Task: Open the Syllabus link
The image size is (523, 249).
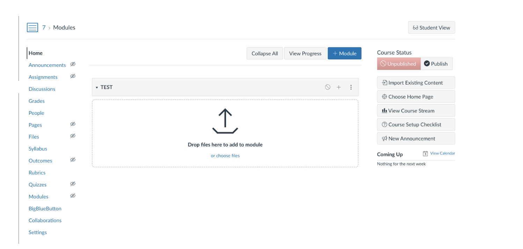Action: coord(38,149)
